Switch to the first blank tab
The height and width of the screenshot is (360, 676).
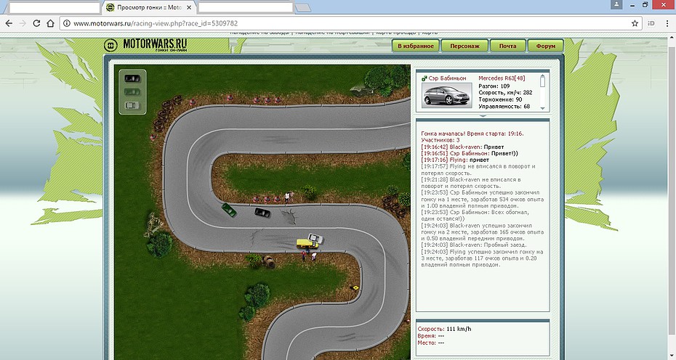[x=55, y=8]
